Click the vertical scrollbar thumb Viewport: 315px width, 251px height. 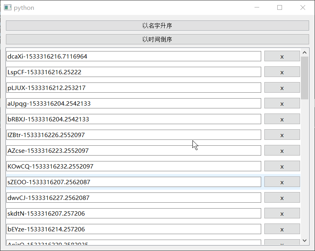[304, 78]
